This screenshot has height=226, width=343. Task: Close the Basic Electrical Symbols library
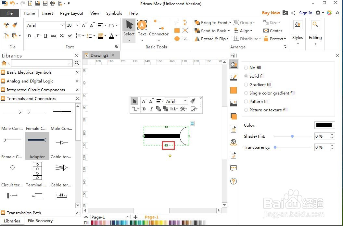(x=77, y=72)
